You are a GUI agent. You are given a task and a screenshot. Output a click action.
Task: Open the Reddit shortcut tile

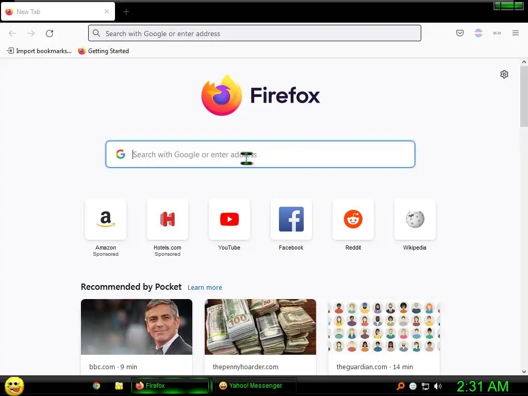pyautogui.click(x=353, y=220)
